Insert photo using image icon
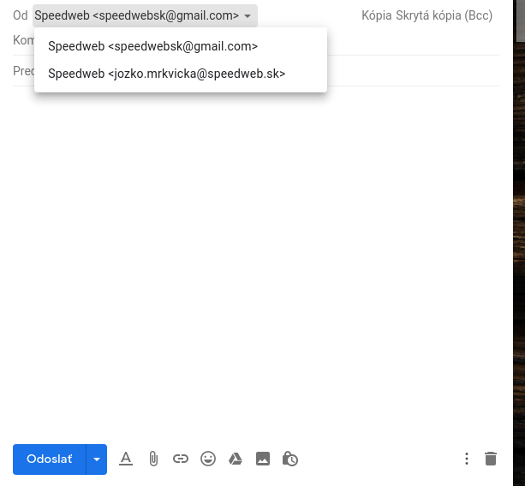Image resolution: width=525 pixels, height=486 pixels. (x=263, y=459)
